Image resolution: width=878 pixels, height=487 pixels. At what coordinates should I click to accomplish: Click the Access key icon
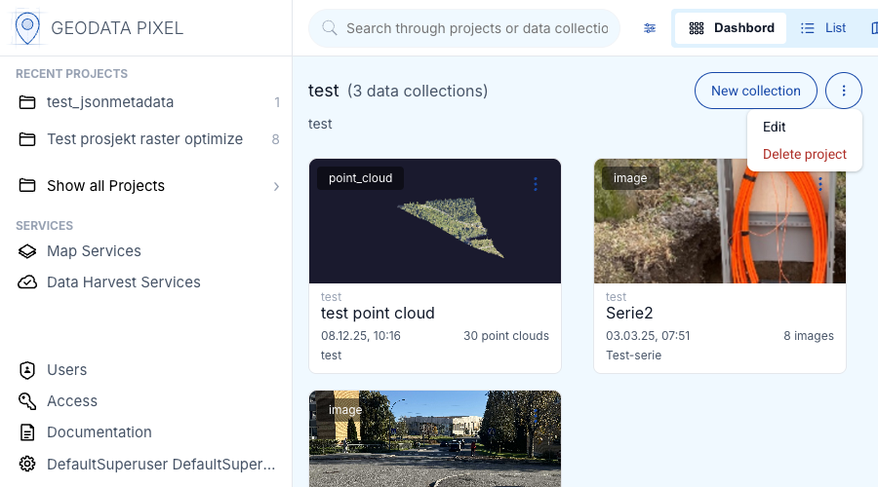coord(27,401)
